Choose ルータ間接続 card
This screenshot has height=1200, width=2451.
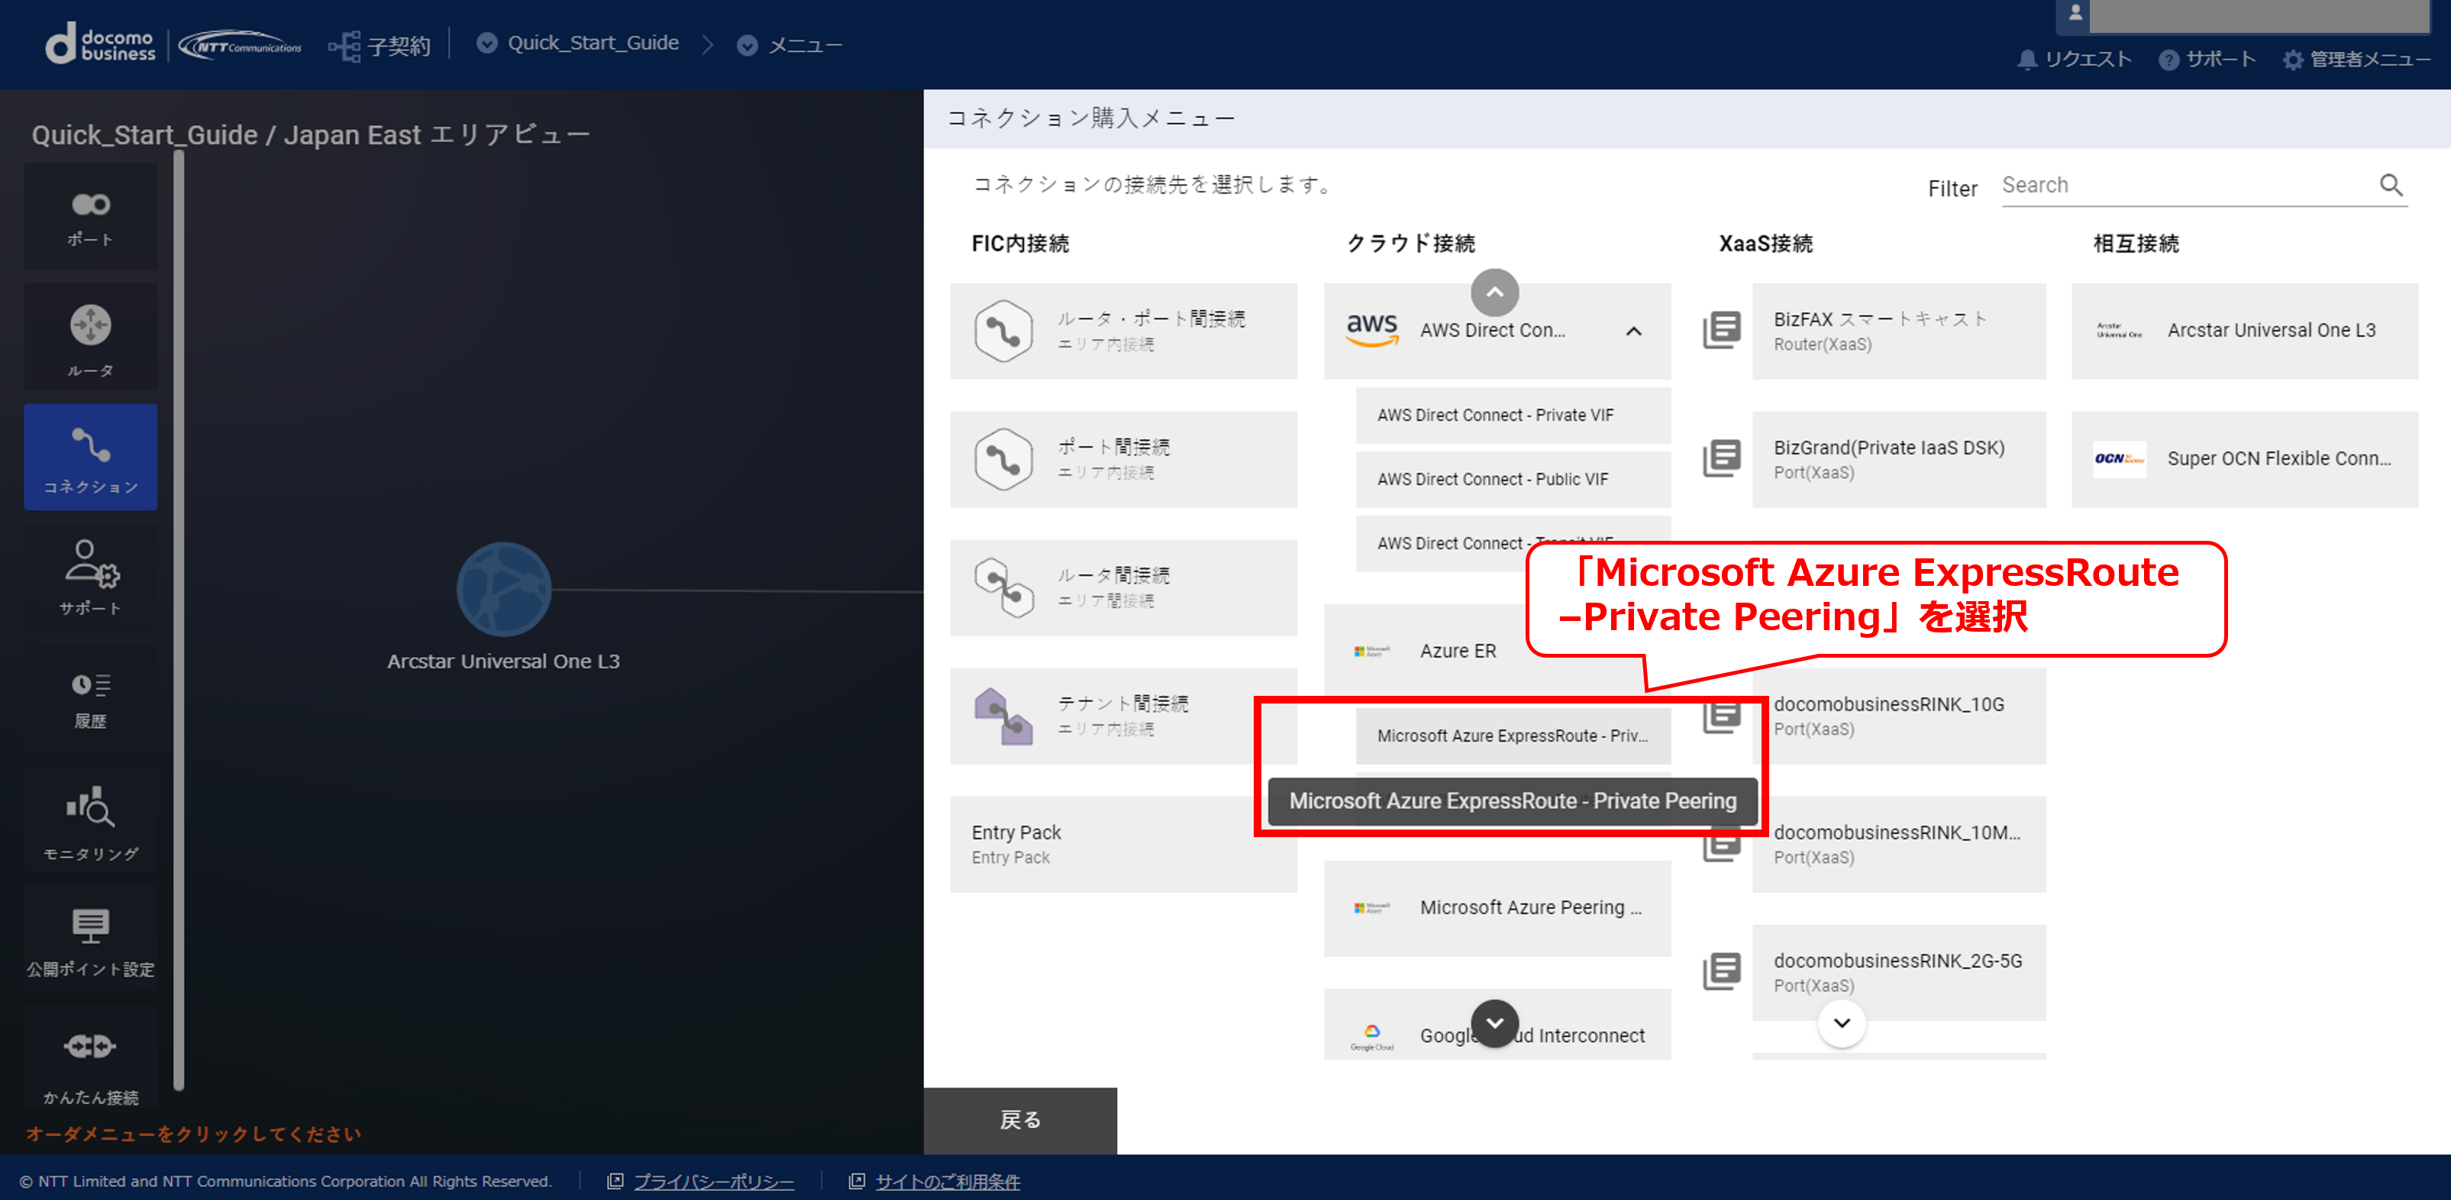click(1122, 588)
